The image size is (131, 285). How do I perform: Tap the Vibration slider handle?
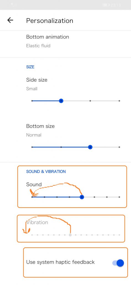70,235
